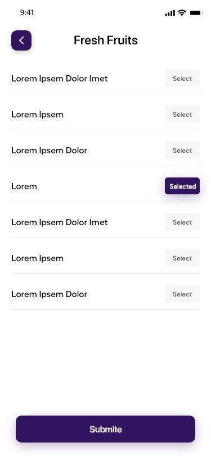Tap first Lorem Ipsem Dolor Imet label
This screenshot has width=211, height=456.
pos(60,79)
